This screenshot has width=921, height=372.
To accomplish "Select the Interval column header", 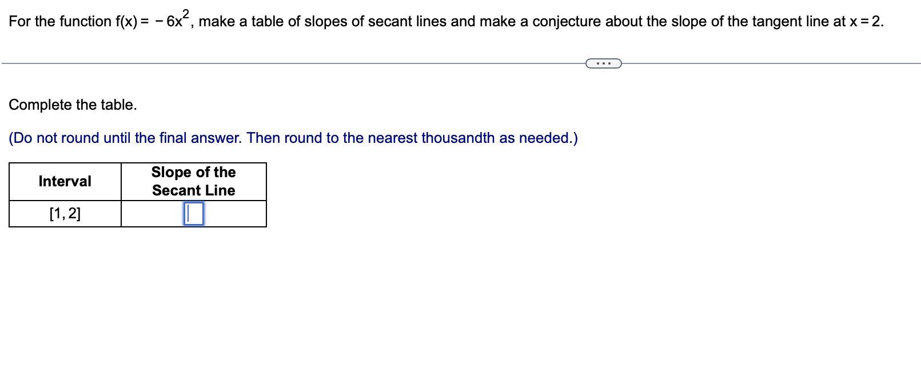I will (x=65, y=181).
